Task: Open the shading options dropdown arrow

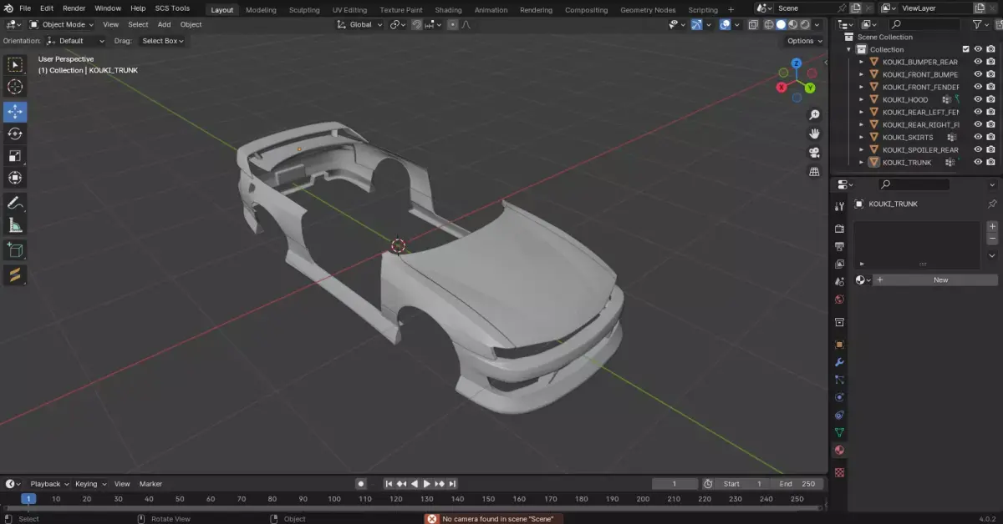Action: [817, 24]
